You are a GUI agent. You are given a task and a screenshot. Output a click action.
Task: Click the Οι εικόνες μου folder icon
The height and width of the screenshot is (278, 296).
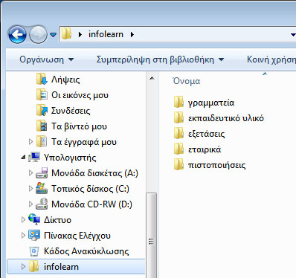(x=42, y=95)
